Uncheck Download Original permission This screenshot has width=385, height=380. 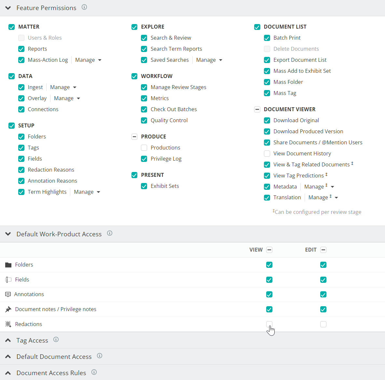pyautogui.click(x=267, y=121)
